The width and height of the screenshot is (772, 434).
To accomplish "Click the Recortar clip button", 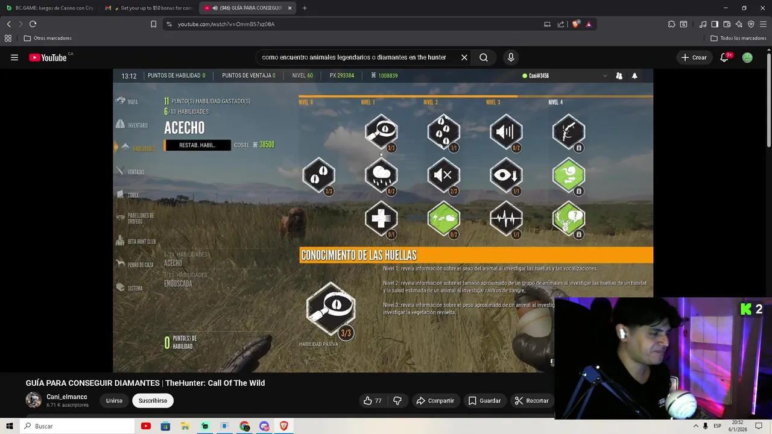I will coord(531,400).
